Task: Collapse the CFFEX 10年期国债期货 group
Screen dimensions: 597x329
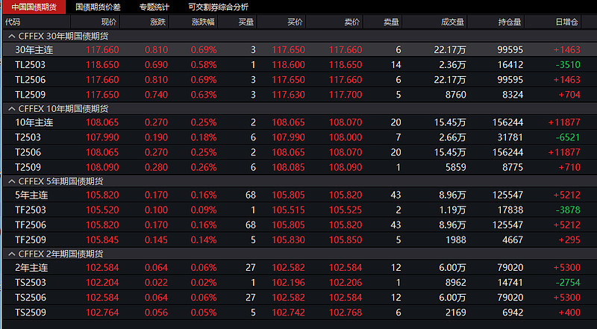Action: [12, 109]
